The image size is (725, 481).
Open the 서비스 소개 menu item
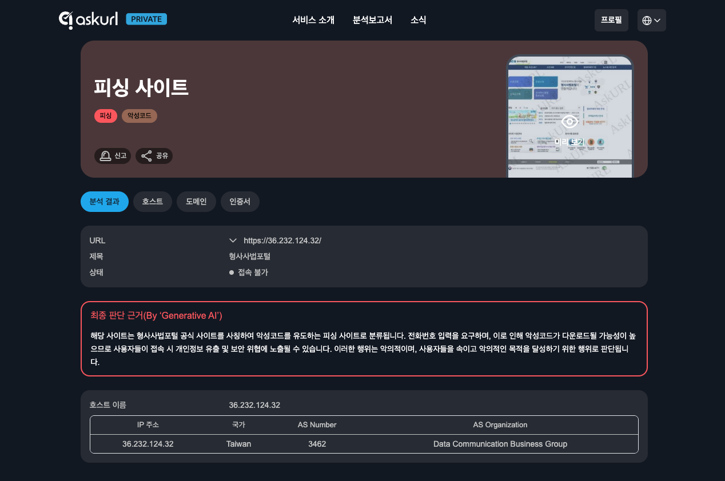[x=313, y=20]
